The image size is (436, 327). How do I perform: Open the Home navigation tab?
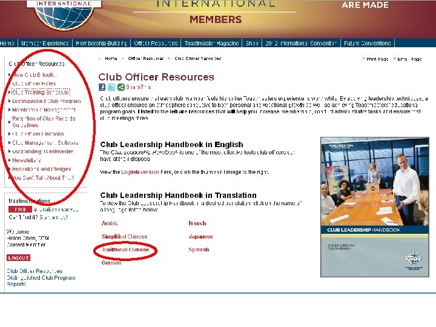[7, 44]
